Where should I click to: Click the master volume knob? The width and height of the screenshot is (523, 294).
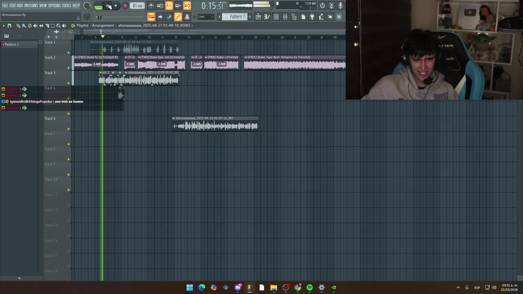[87, 6]
